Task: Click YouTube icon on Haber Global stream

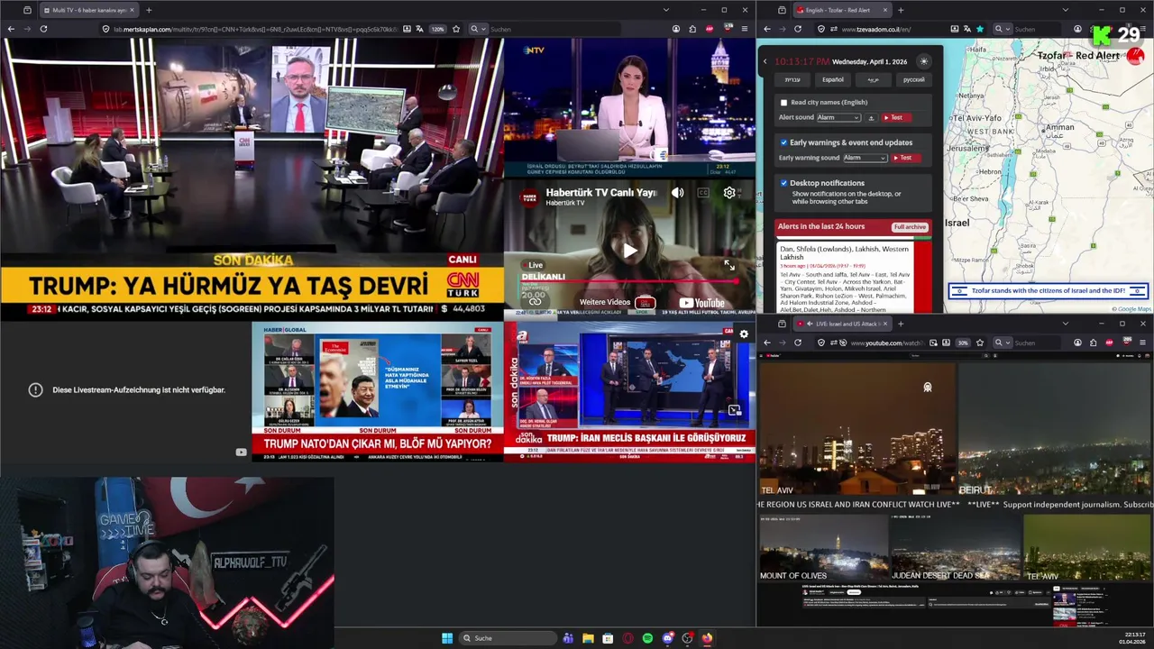Action: pyautogui.click(x=241, y=452)
